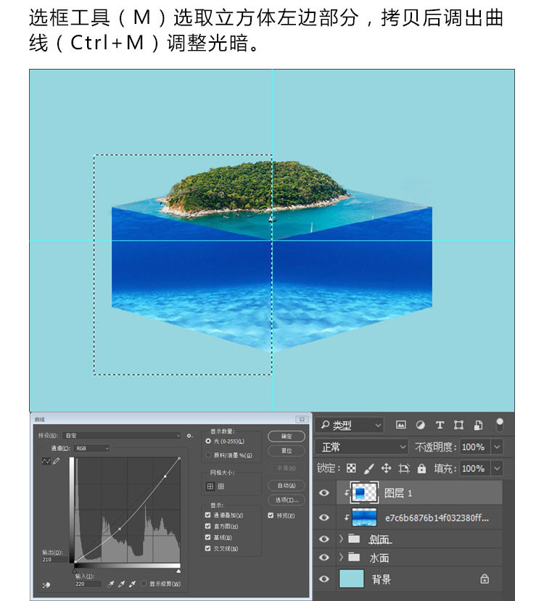Click the lock all padlock icon
The height and width of the screenshot is (601, 544).
click(421, 468)
